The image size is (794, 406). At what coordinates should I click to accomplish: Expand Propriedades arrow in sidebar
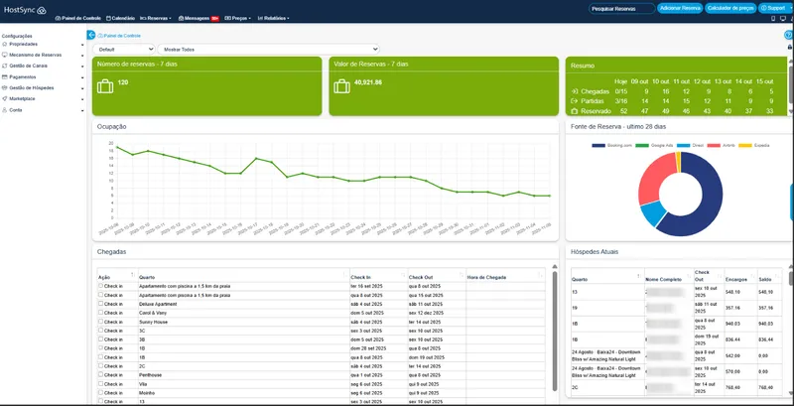click(x=82, y=45)
